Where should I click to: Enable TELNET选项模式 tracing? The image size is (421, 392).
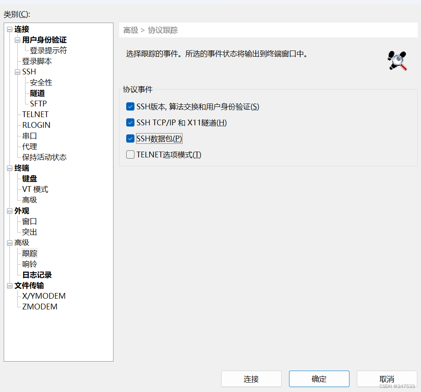pyautogui.click(x=130, y=154)
